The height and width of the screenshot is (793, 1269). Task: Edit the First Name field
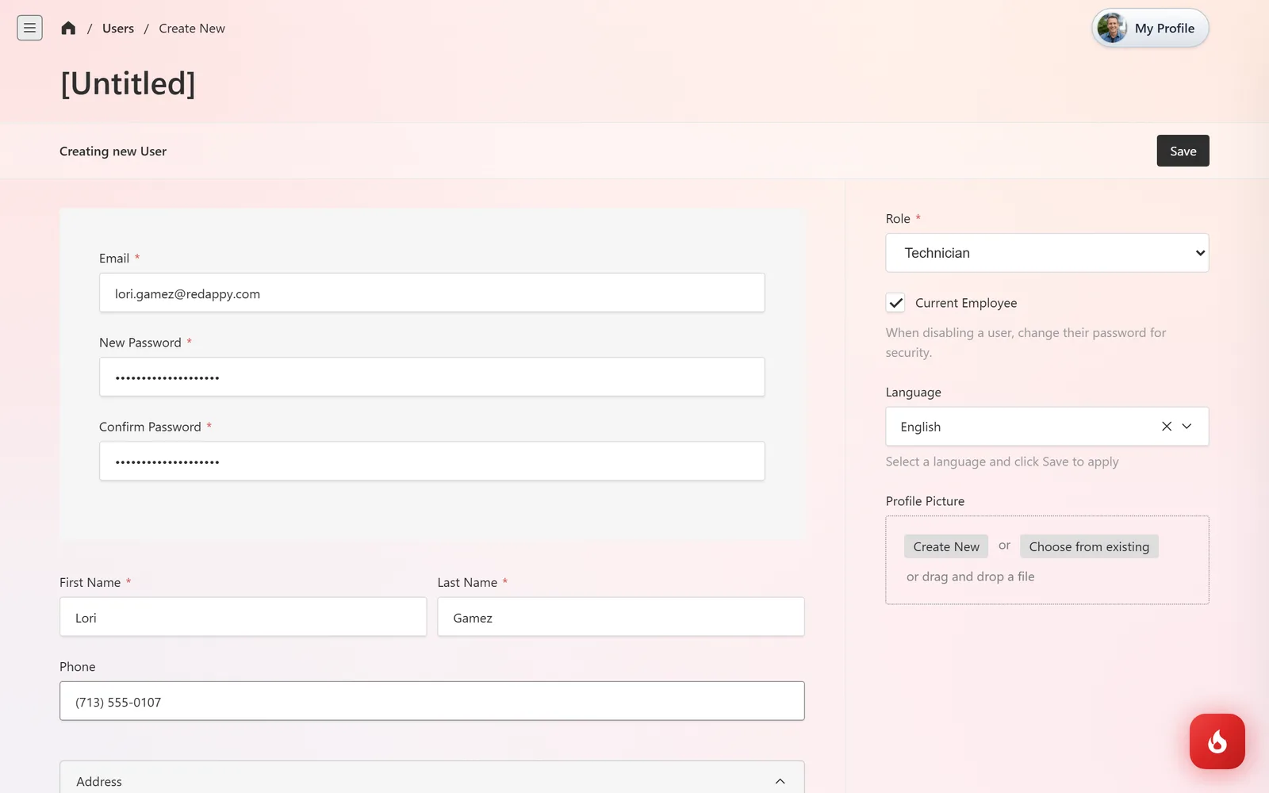(x=243, y=617)
